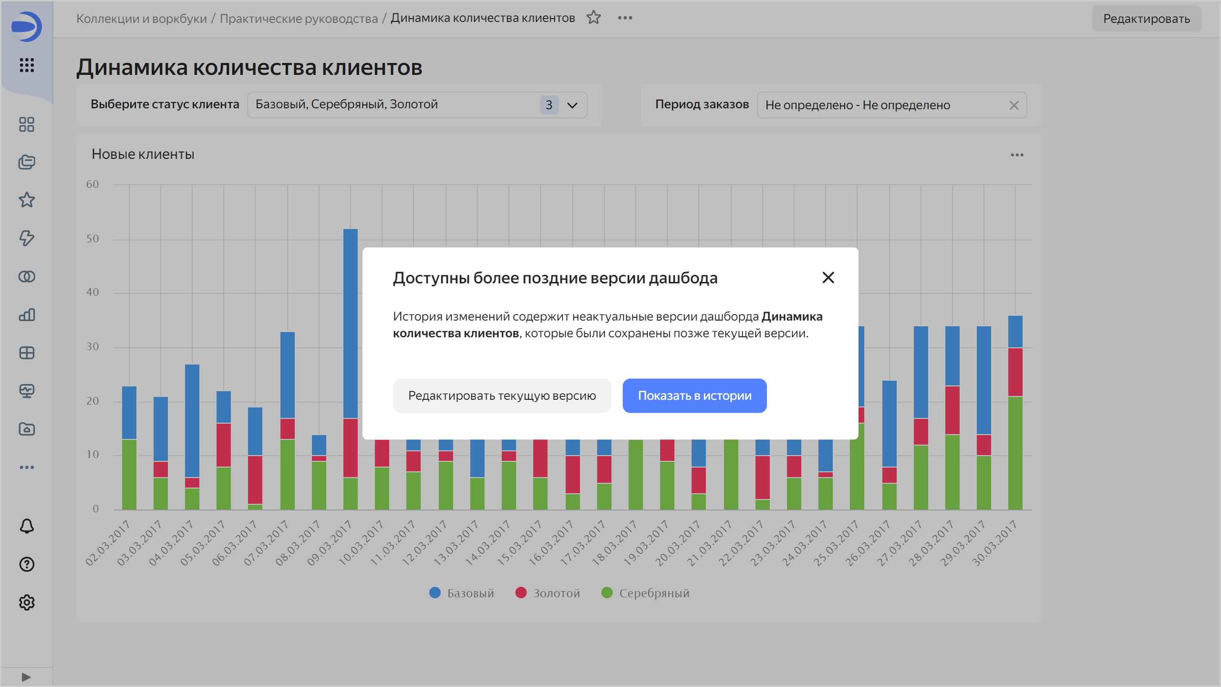
Task: Open help question mark icon
Action: [x=27, y=564]
